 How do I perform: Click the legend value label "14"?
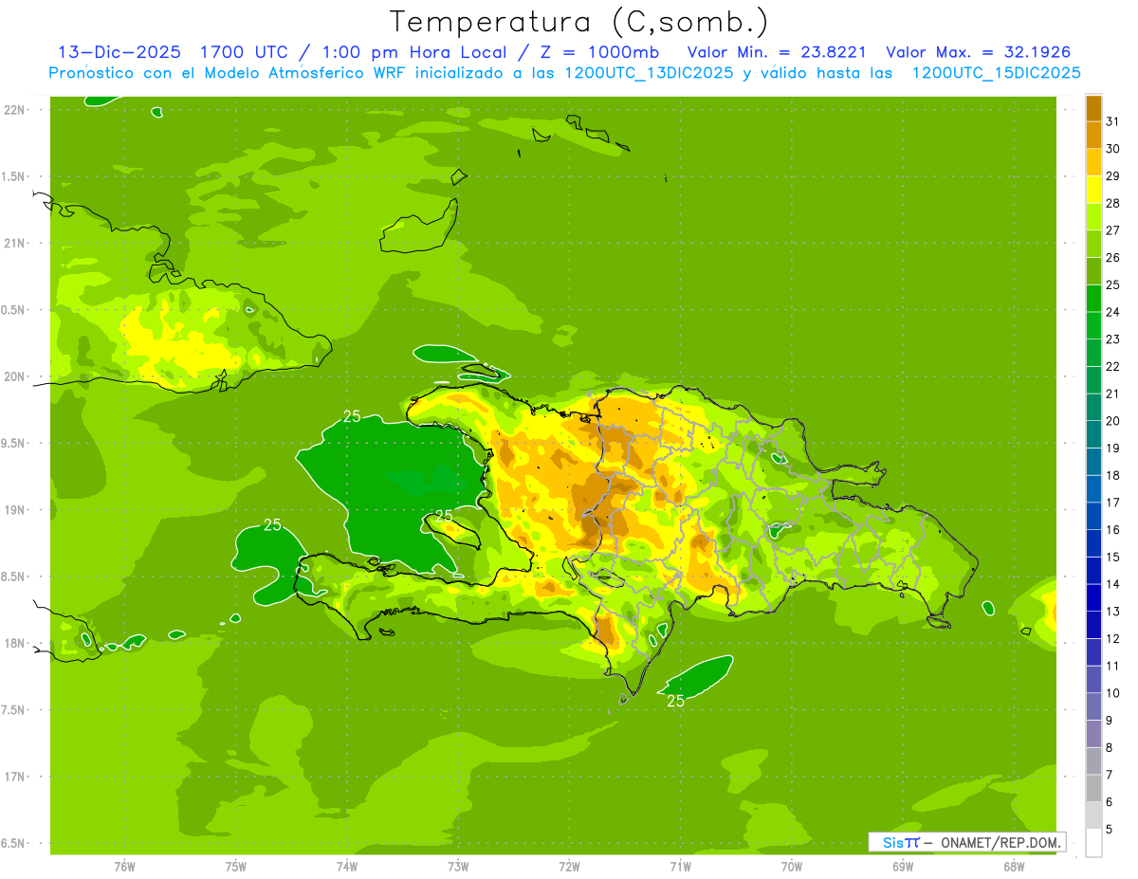click(1113, 584)
